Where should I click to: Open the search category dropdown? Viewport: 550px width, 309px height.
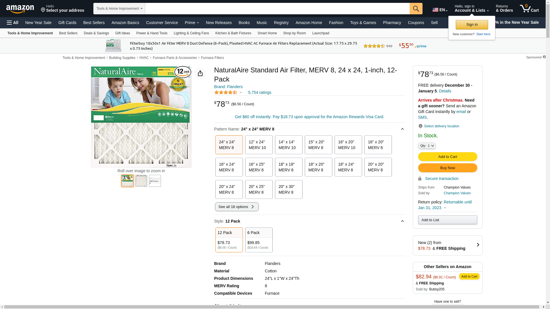tap(119, 9)
